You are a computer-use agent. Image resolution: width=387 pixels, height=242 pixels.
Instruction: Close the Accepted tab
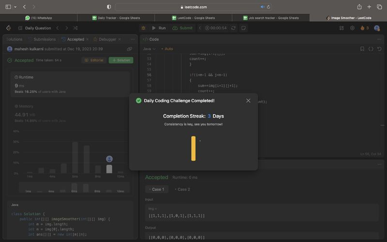point(87,39)
